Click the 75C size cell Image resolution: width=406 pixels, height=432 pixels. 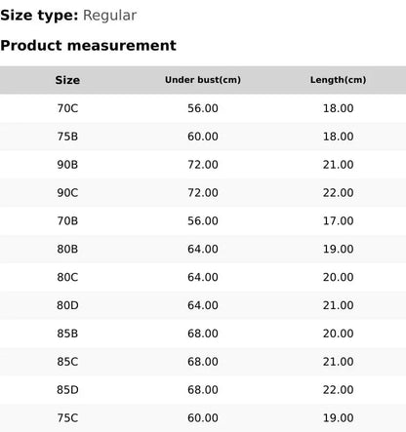point(67,418)
